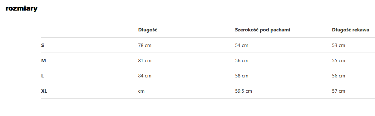375x116 pixels.
Task: Select the M size row label
Action: pos(43,61)
